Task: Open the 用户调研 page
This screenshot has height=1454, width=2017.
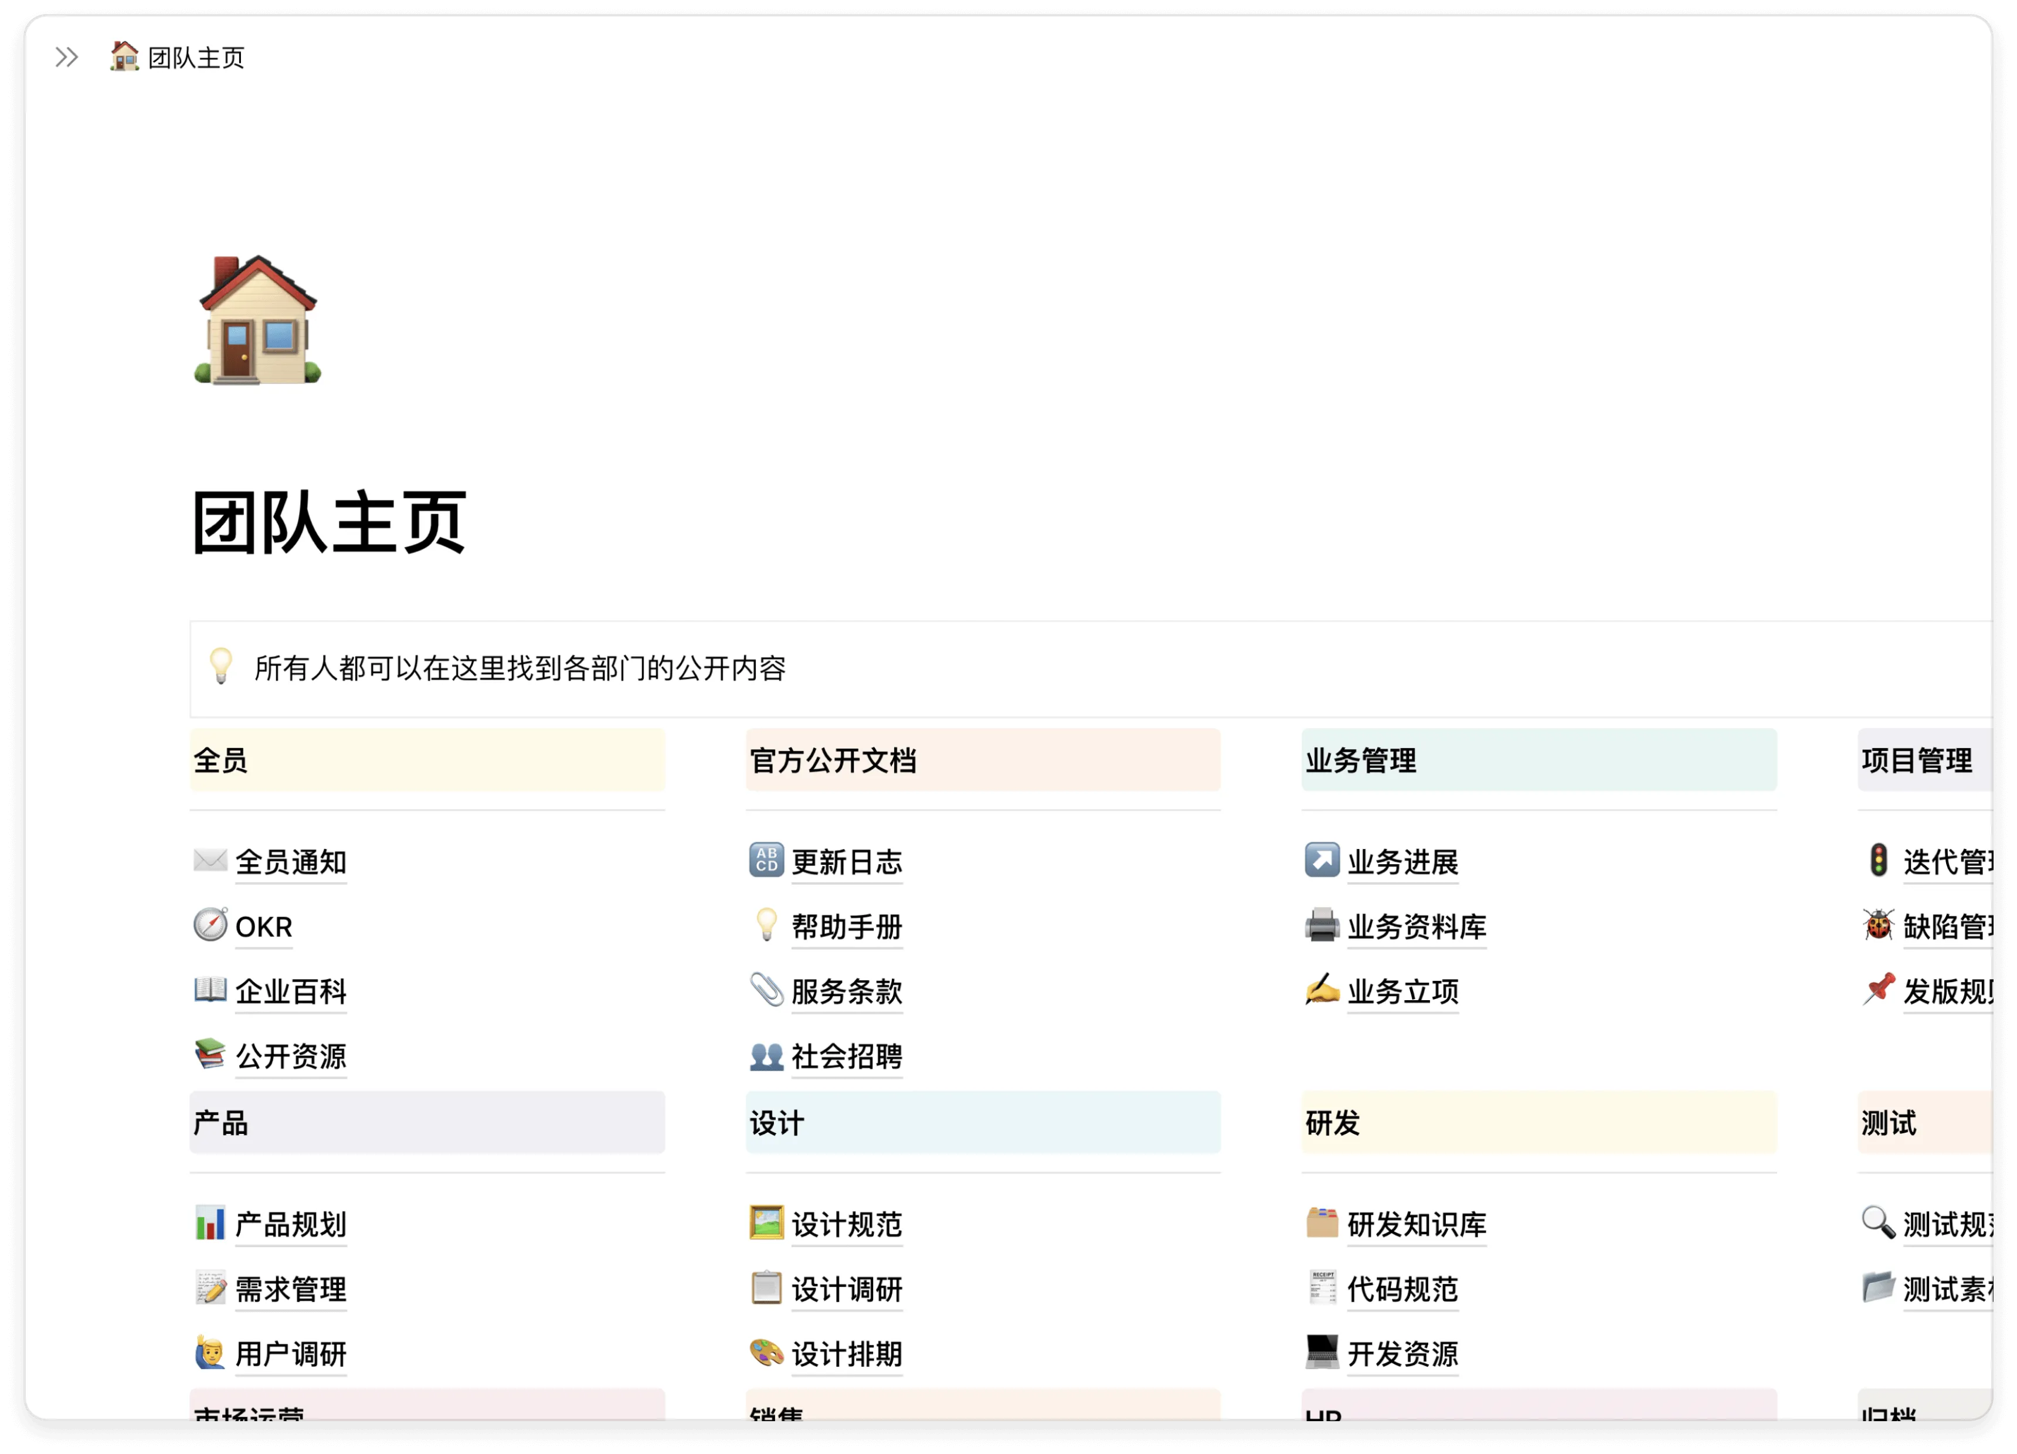Action: (291, 1356)
